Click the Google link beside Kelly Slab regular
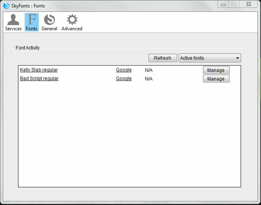Image resolution: width=261 pixels, height=205 pixels. pyautogui.click(x=124, y=70)
